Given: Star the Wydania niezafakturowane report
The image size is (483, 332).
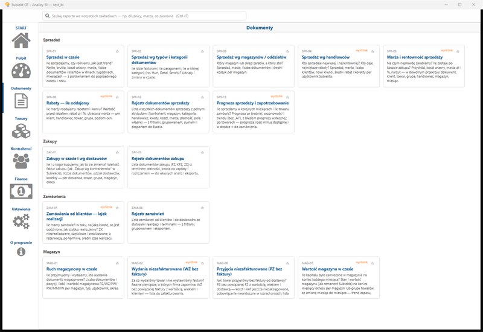Looking at the screenshot, I should click(202, 263).
